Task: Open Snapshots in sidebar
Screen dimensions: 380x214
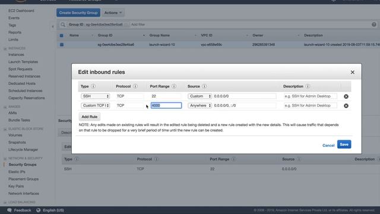Action: 17,143
